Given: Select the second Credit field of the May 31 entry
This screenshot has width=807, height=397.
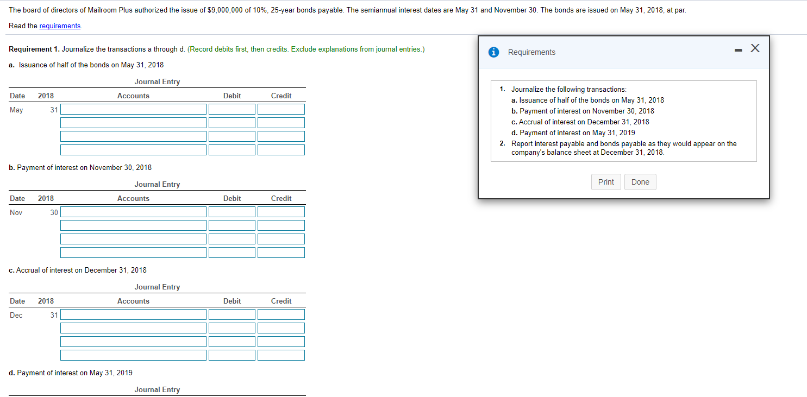Looking at the screenshot, I should tap(281, 123).
